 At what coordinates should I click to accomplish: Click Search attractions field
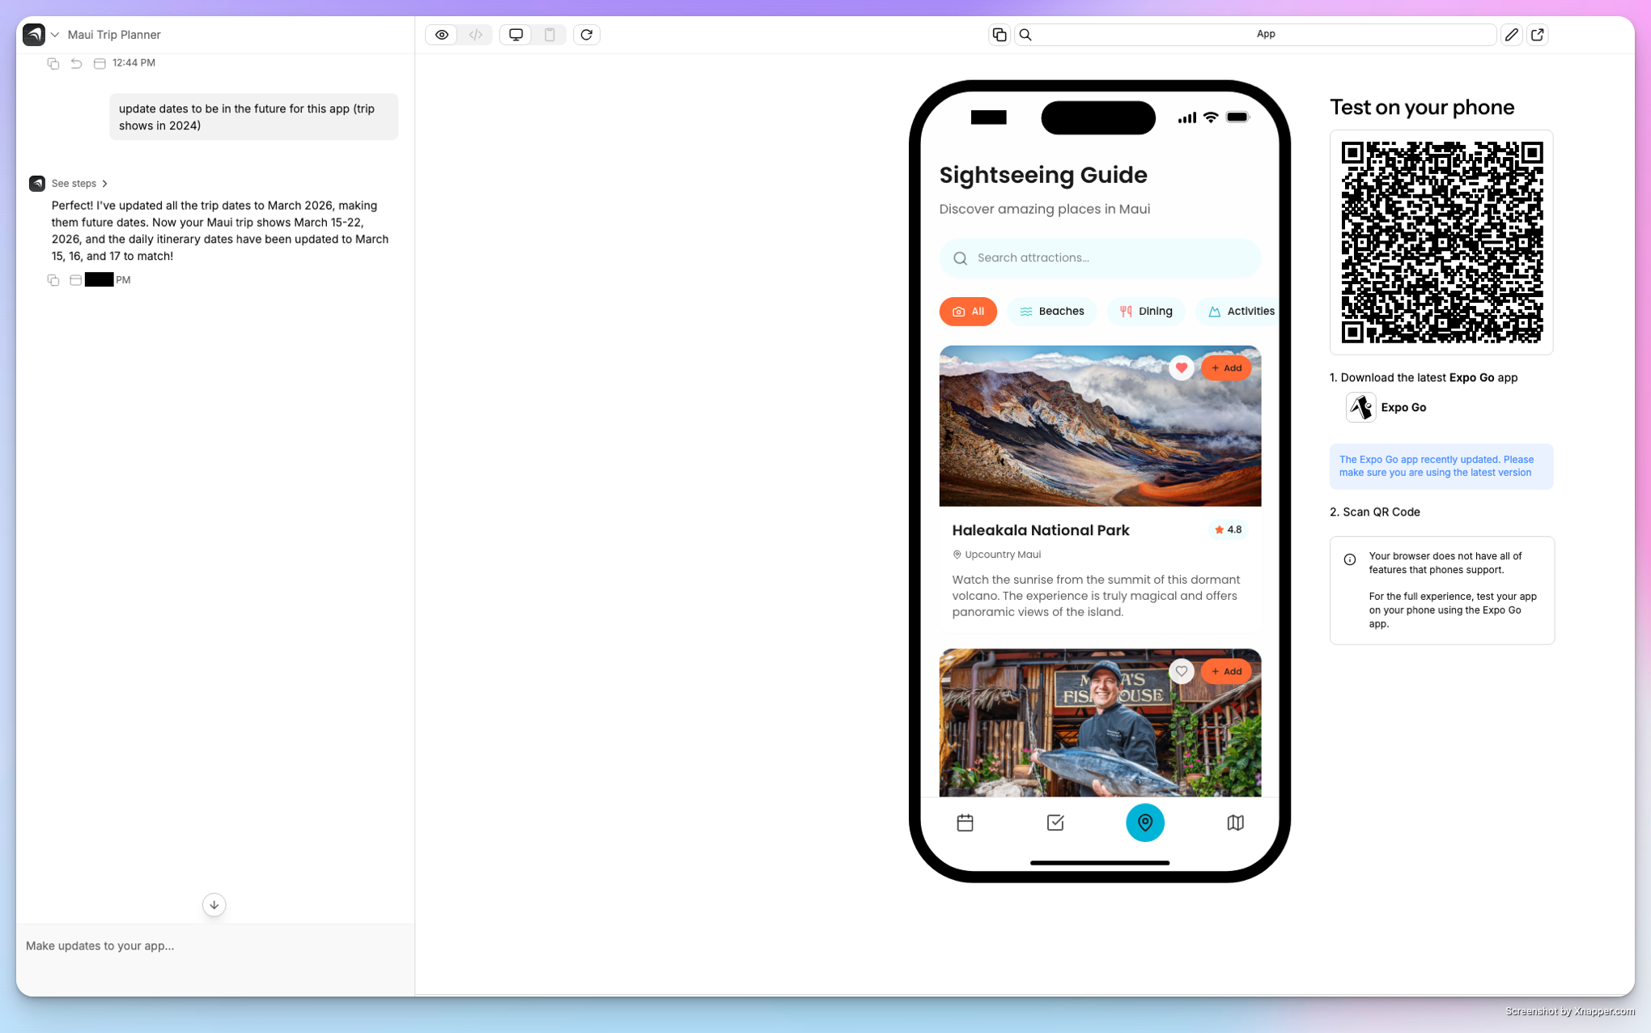click(x=1099, y=257)
